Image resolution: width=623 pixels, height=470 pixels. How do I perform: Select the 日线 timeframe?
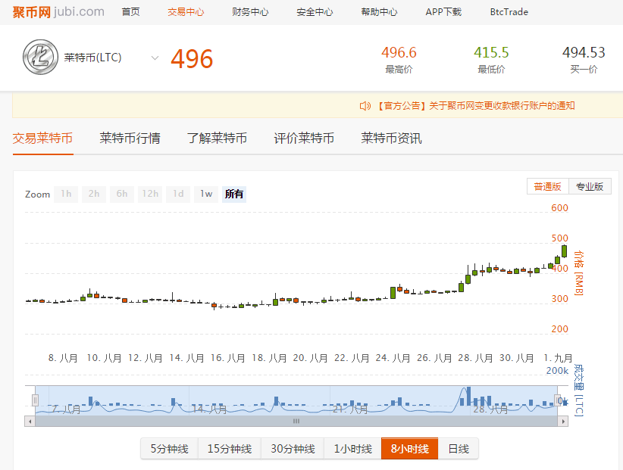(459, 448)
